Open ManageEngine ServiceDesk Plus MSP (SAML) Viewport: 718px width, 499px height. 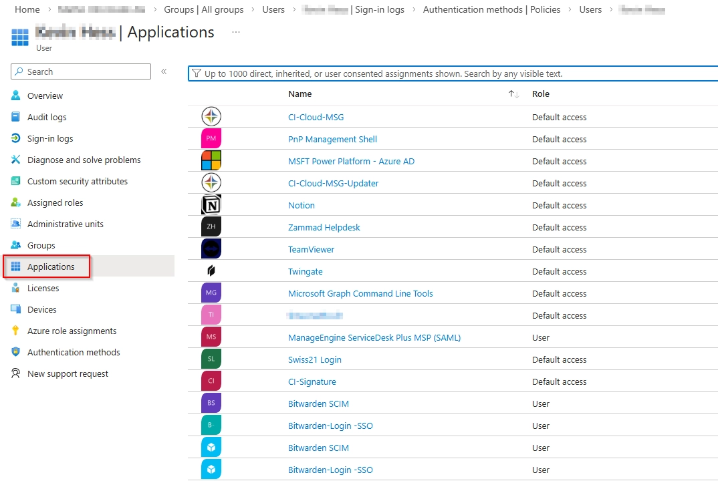tap(373, 337)
